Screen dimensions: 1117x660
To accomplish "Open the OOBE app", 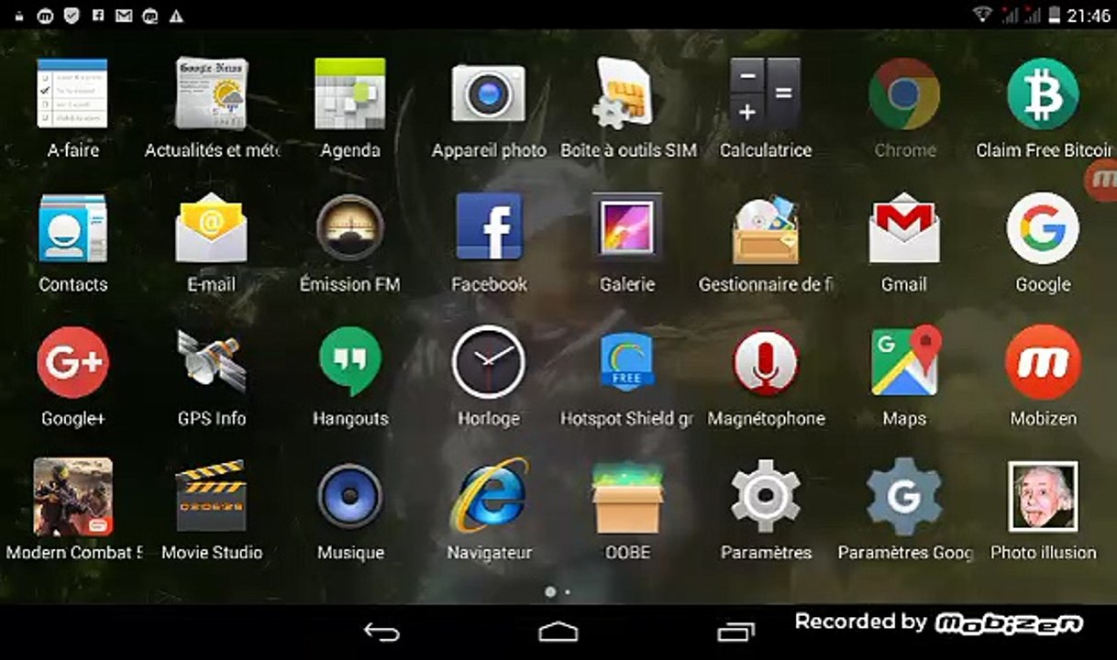I will point(628,497).
